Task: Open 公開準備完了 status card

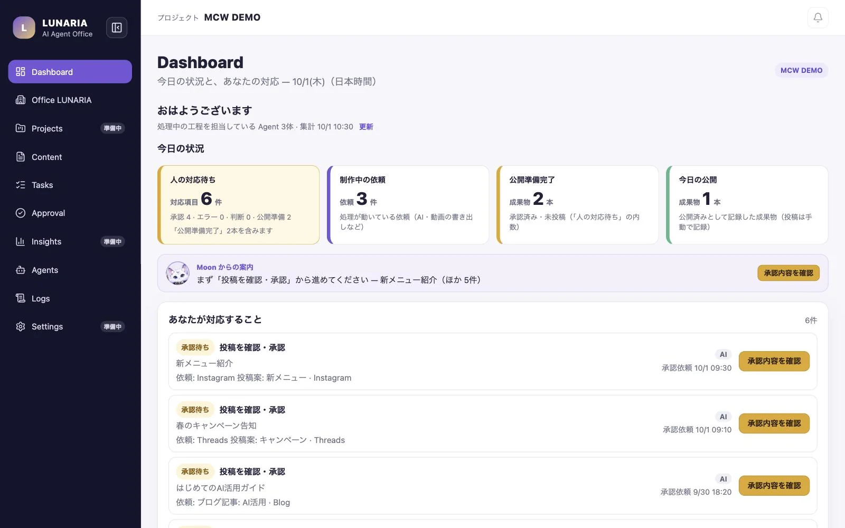Action: (577, 205)
